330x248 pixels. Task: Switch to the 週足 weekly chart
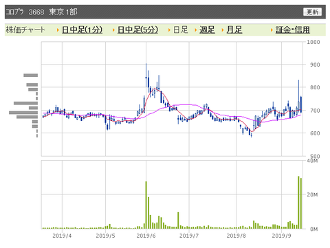pos(207,30)
